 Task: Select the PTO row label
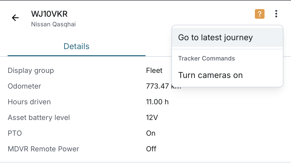15,133
